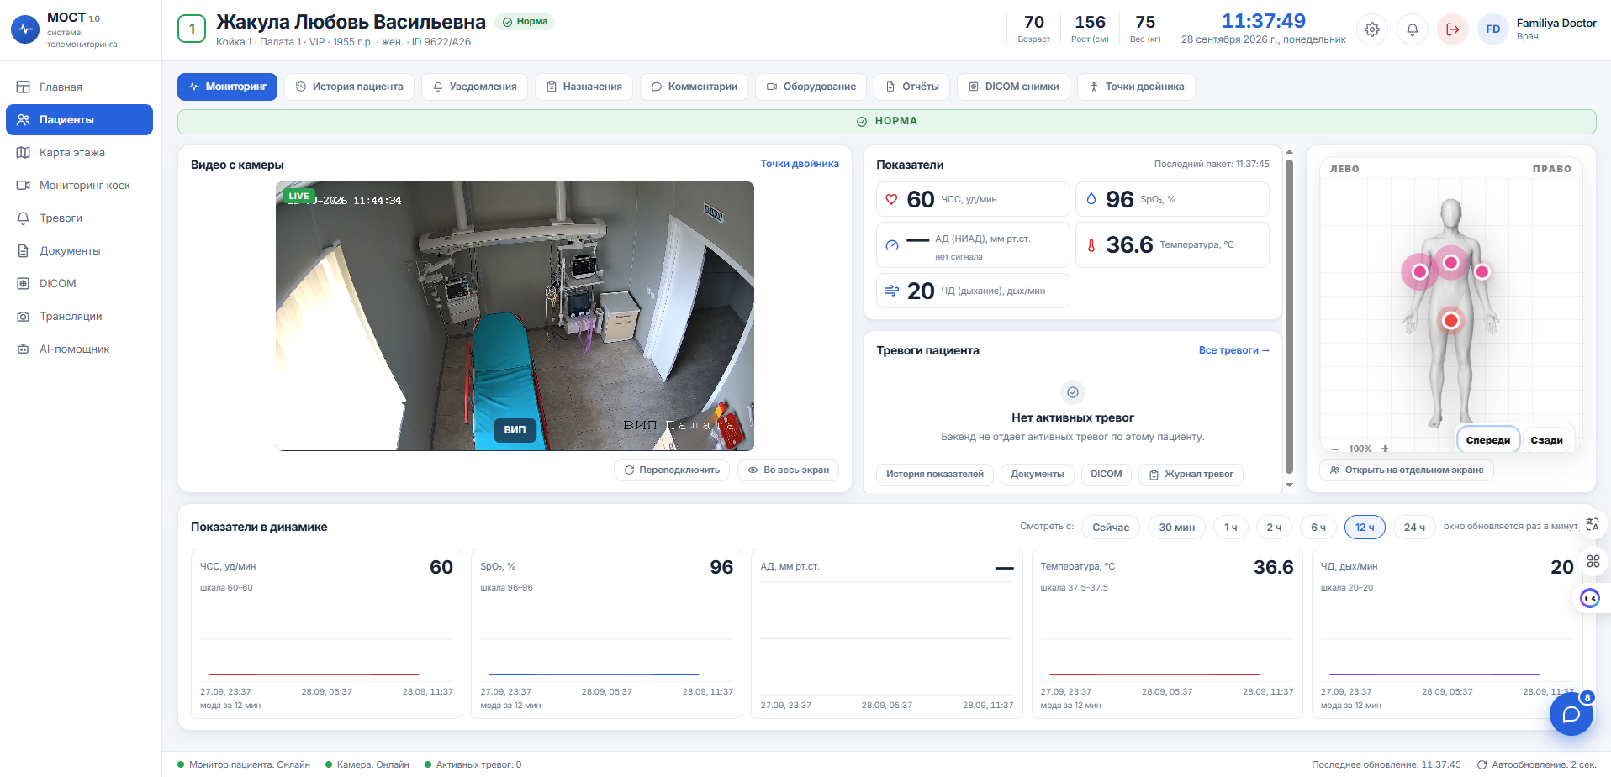Screen dimensions: 1611x777
Task: Click the live camera video feed
Action: [x=515, y=316]
